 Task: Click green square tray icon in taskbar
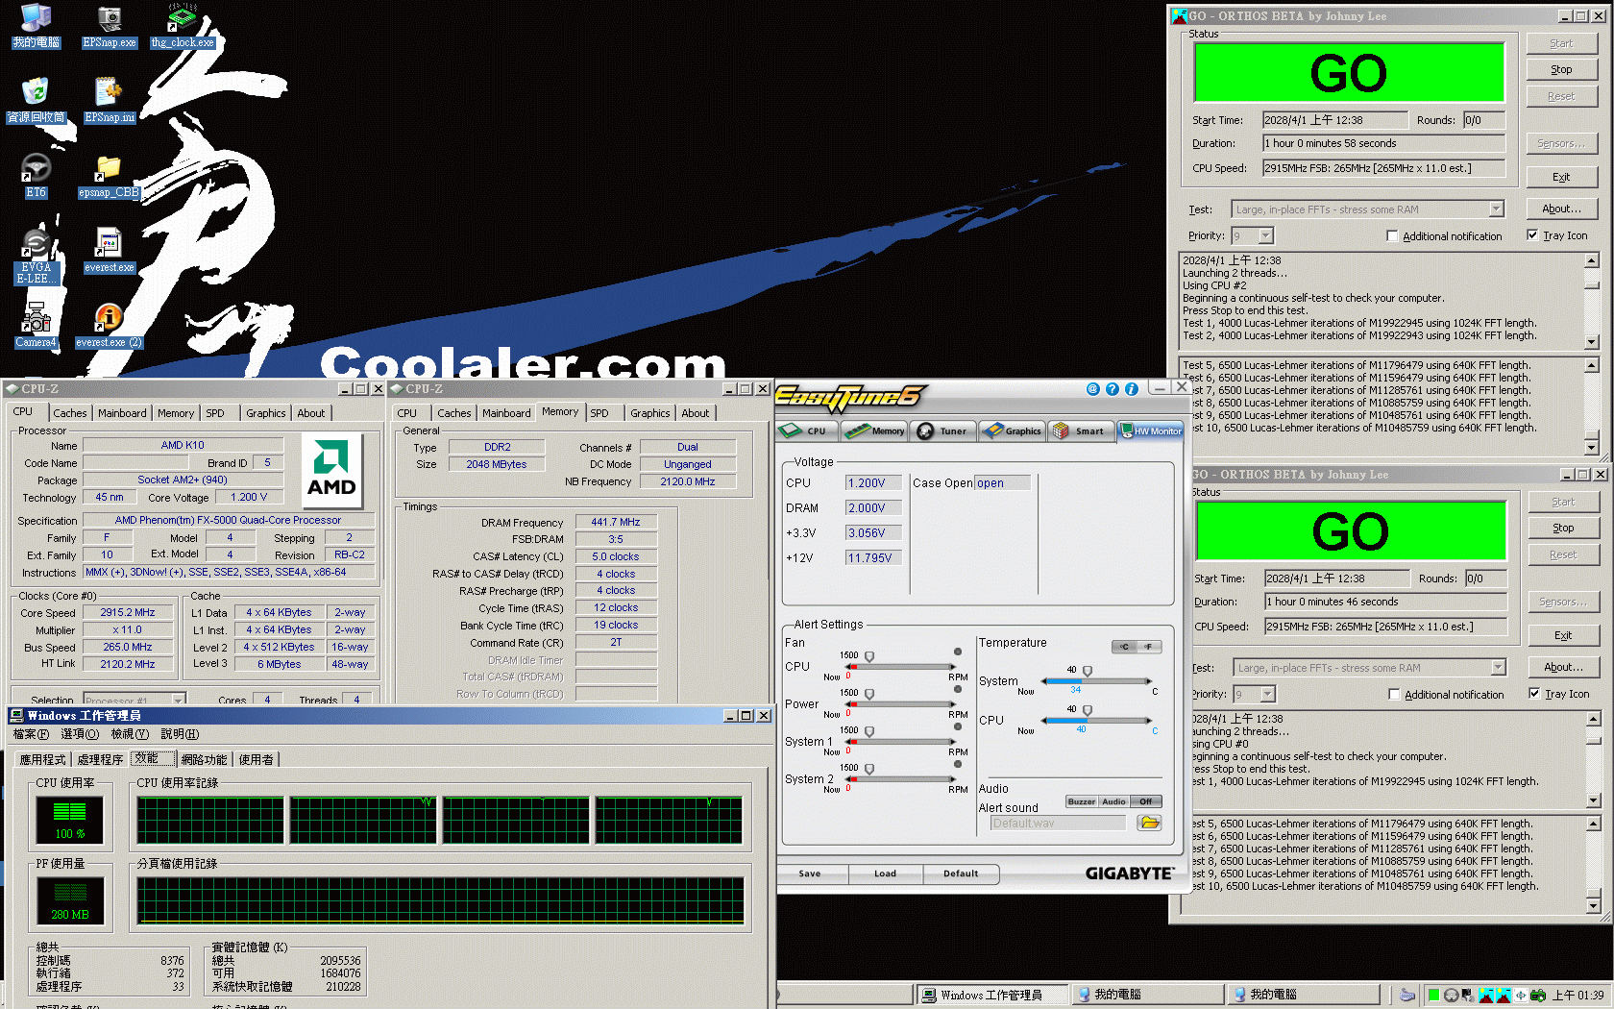pos(1432,996)
